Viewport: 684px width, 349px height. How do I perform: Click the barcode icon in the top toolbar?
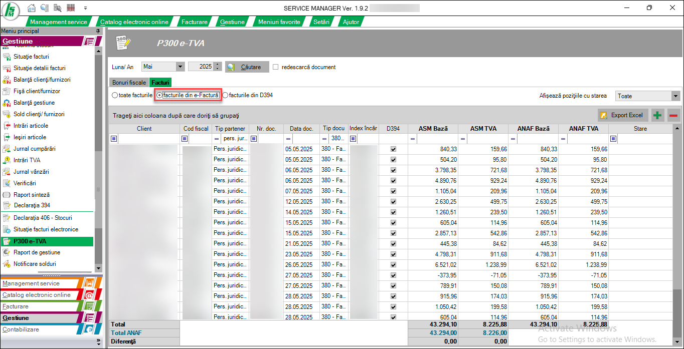(70, 8)
